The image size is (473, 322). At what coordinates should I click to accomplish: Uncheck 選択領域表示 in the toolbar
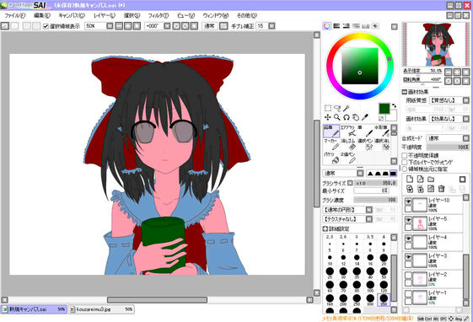click(x=46, y=26)
